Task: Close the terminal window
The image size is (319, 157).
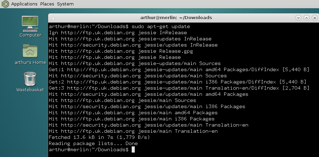Action: coord(315,18)
